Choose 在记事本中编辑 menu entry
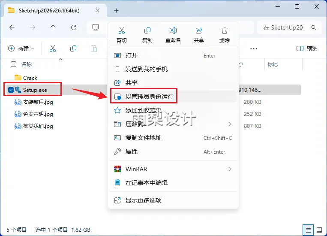 173,183
